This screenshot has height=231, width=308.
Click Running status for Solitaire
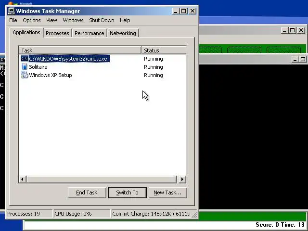coord(153,67)
